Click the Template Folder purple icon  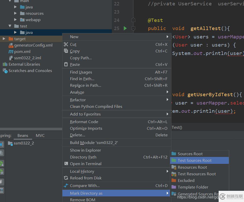click(174, 187)
